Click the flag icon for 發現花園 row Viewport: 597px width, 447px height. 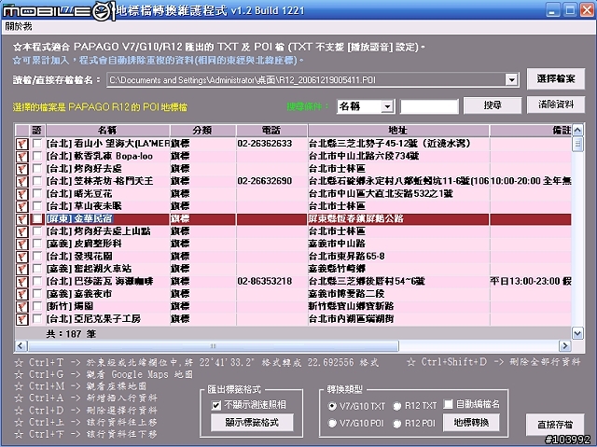(22, 257)
